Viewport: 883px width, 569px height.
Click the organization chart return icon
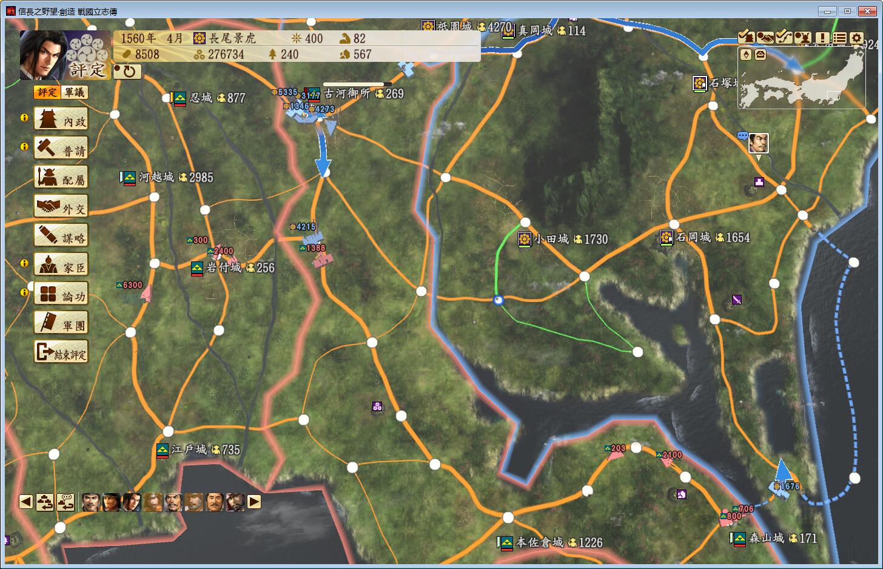pos(65,502)
